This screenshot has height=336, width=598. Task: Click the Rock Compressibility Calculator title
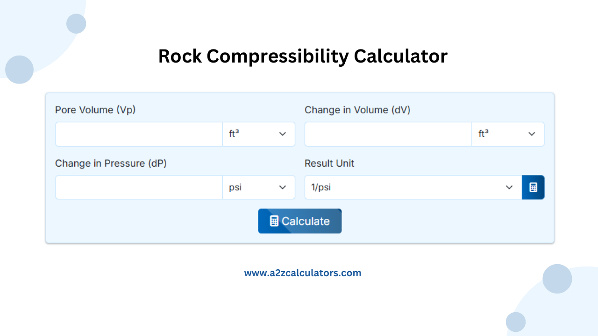303,56
